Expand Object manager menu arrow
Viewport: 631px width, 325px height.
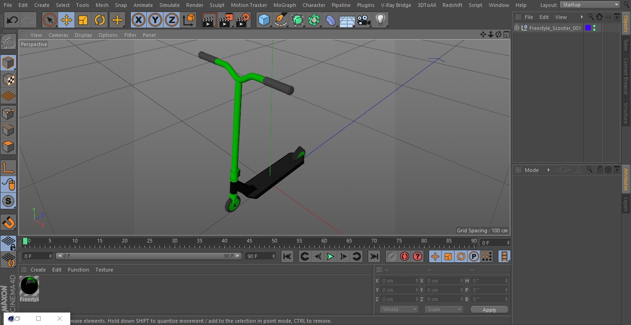582,17
